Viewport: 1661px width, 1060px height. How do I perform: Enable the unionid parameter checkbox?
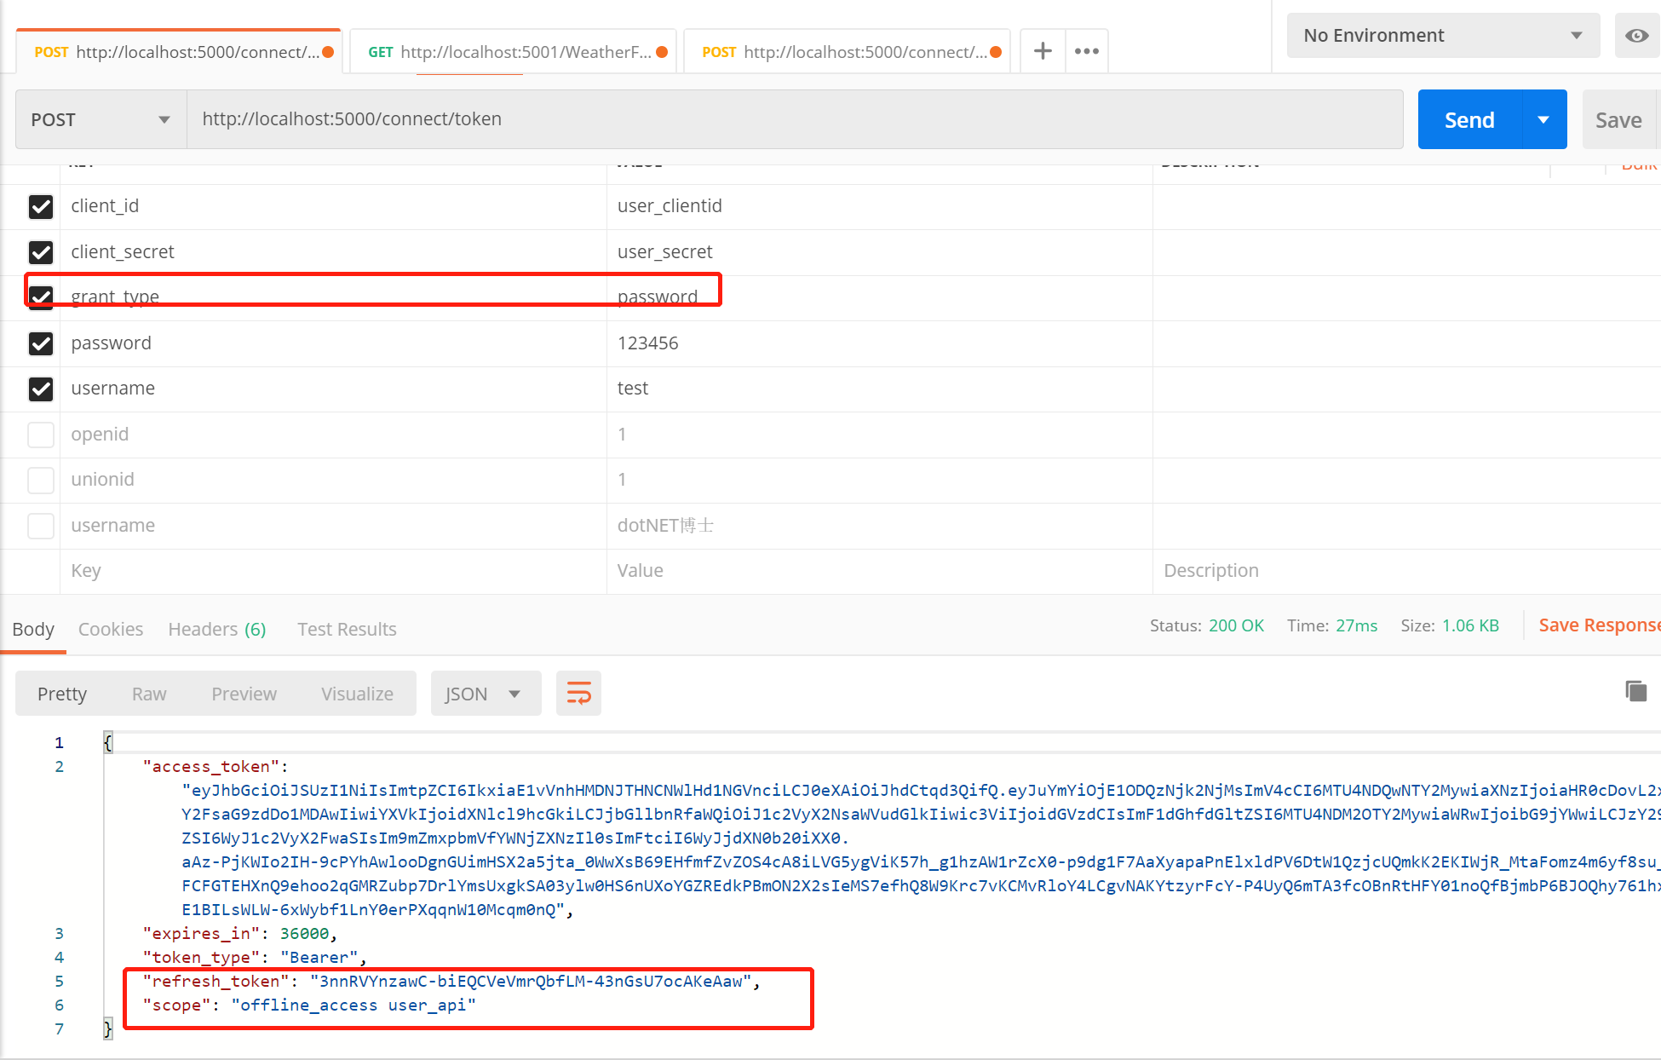click(x=41, y=480)
